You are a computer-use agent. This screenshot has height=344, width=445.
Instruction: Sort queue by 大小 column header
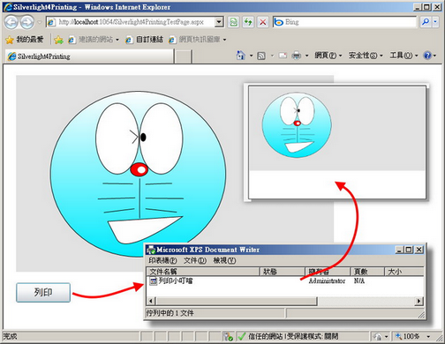coord(404,272)
